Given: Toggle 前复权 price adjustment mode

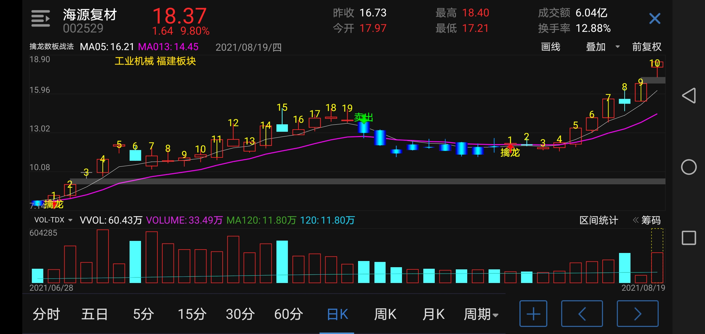Looking at the screenshot, I should point(647,47).
